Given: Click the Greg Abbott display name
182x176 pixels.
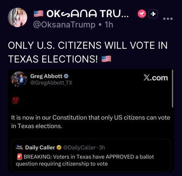Looking at the screenshot, I should pos(46,76).
